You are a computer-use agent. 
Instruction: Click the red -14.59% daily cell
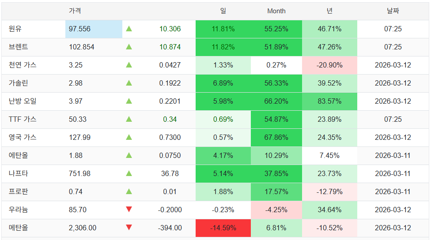click(x=223, y=228)
